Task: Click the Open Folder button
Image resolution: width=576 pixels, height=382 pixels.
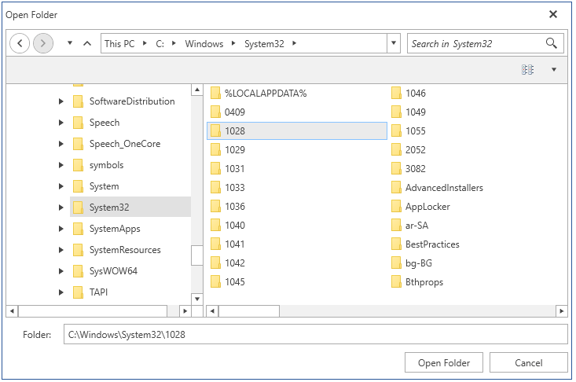Action: coord(444,363)
